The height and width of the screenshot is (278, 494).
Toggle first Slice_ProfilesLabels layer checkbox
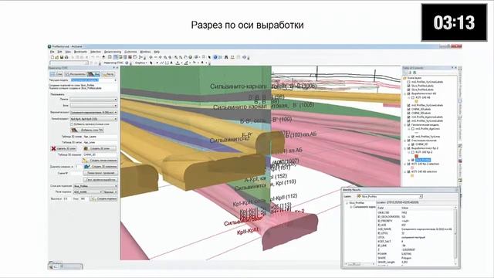click(x=408, y=86)
